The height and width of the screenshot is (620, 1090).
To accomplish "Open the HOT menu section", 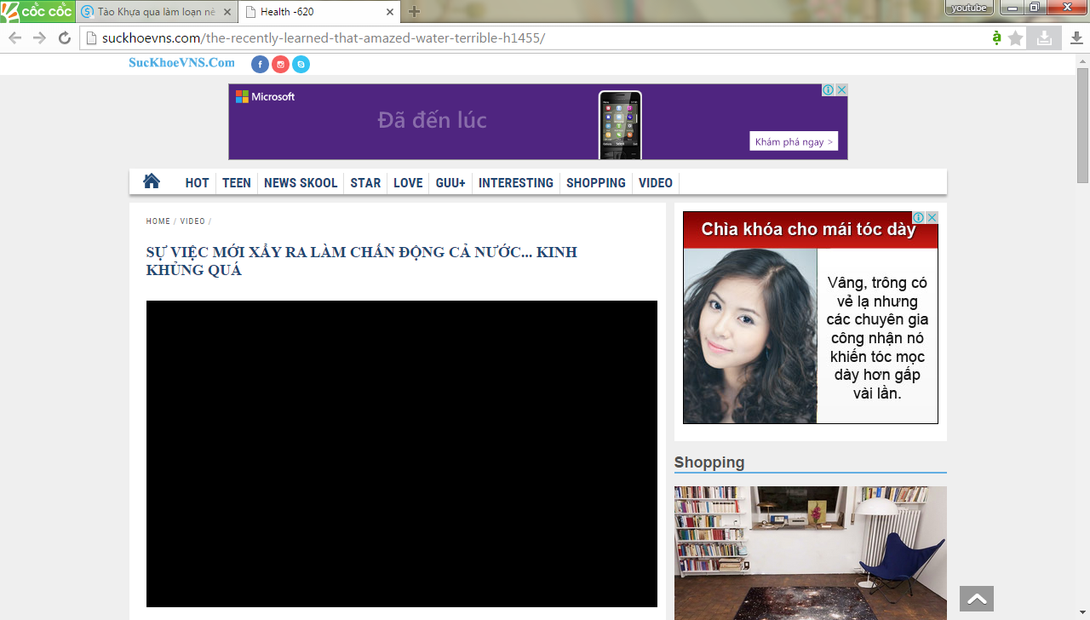I will point(197,182).
